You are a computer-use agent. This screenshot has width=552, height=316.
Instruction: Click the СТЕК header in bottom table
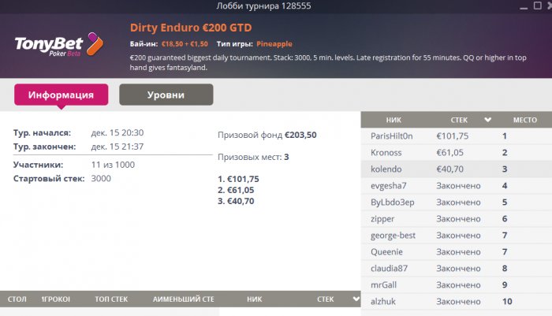[x=325, y=299]
